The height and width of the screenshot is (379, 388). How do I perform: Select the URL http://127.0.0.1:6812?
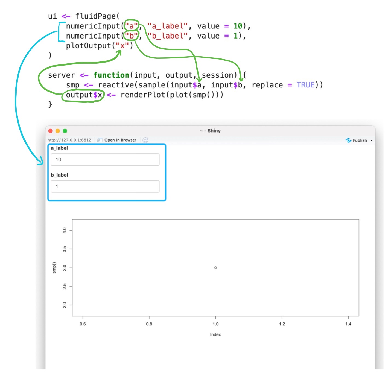69,140
